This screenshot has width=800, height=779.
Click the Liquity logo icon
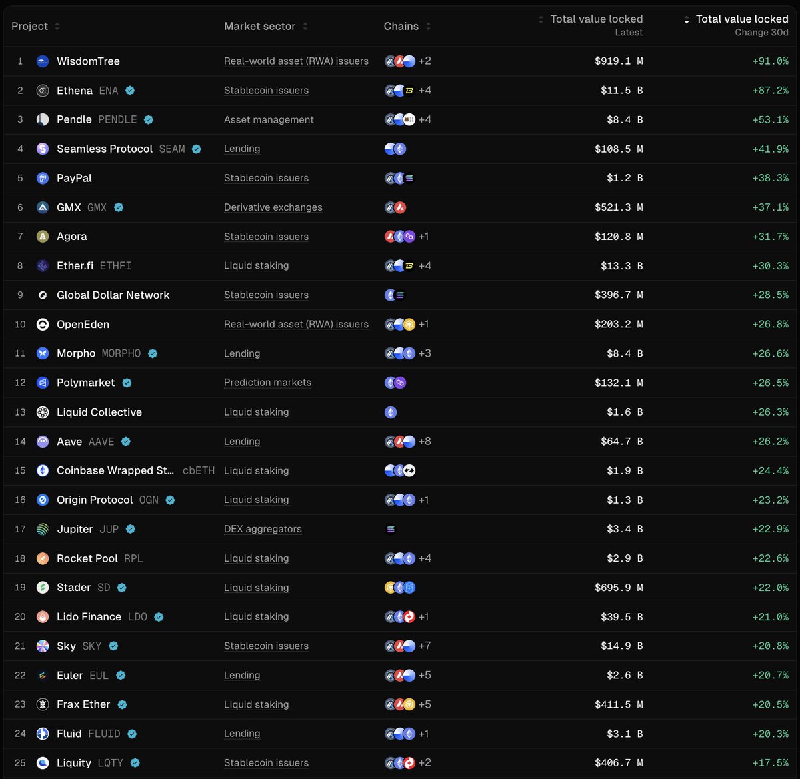pyautogui.click(x=43, y=763)
